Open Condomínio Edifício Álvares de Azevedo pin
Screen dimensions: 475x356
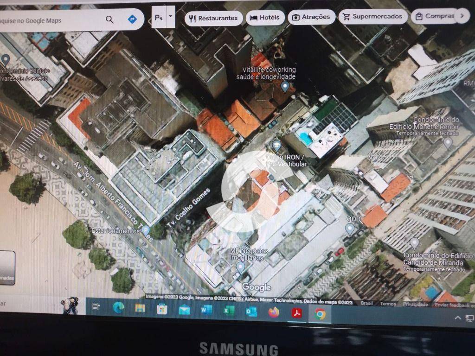pos(6,60)
